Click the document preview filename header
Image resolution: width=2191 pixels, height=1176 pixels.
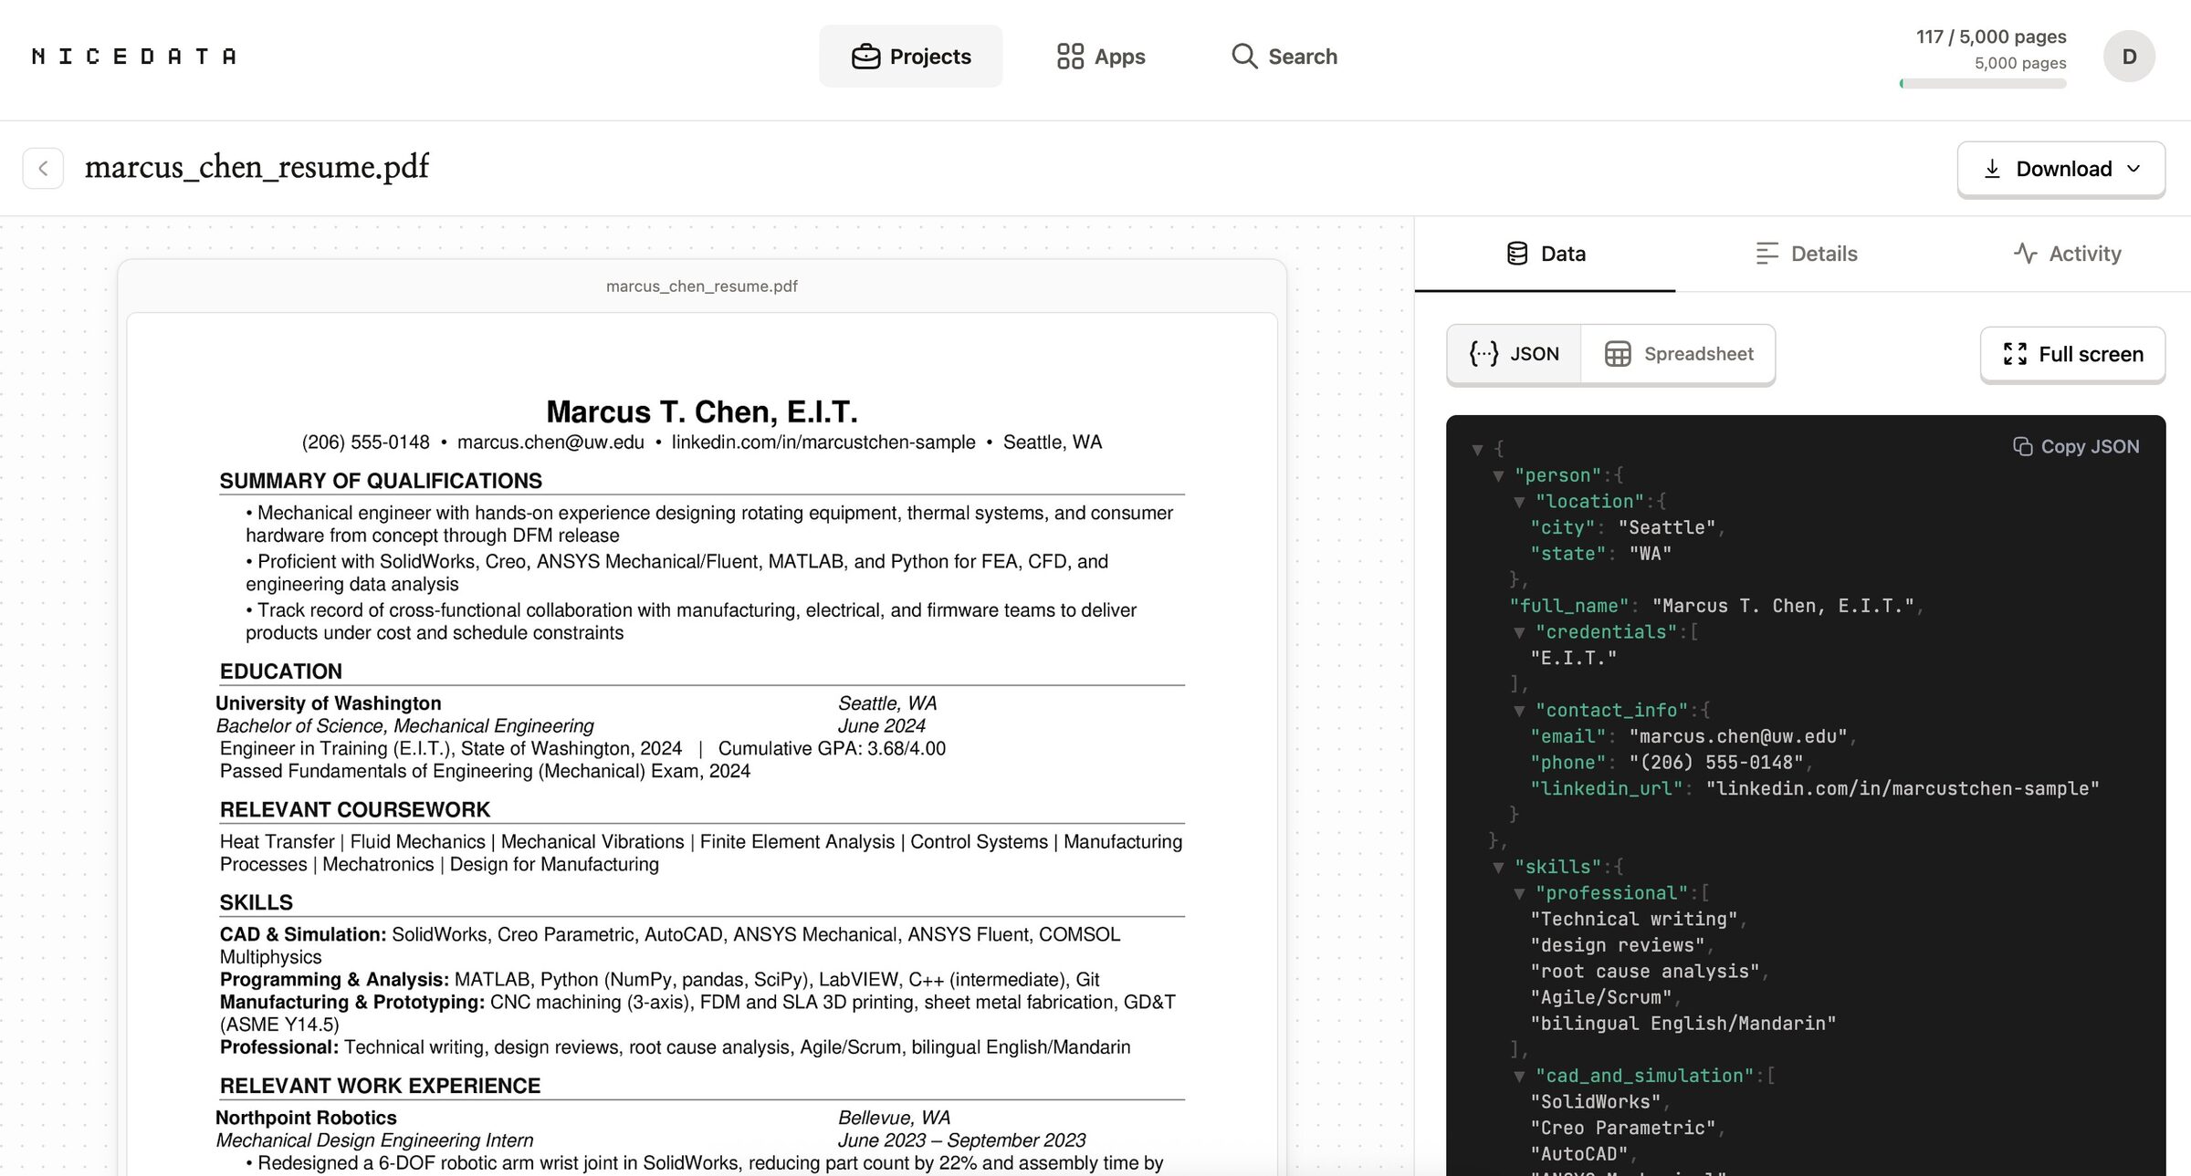pos(701,286)
